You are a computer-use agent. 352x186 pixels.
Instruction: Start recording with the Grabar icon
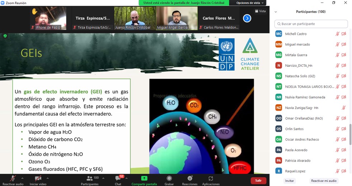(169, 178)
